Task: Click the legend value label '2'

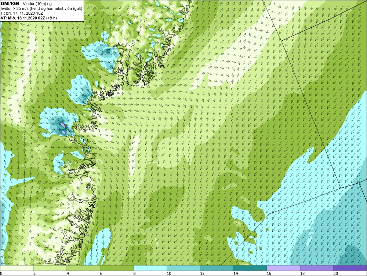Action: pos(34,273)
